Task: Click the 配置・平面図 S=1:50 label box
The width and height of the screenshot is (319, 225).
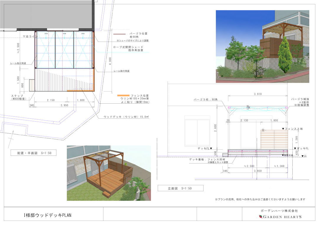Action: click(33, 153)
